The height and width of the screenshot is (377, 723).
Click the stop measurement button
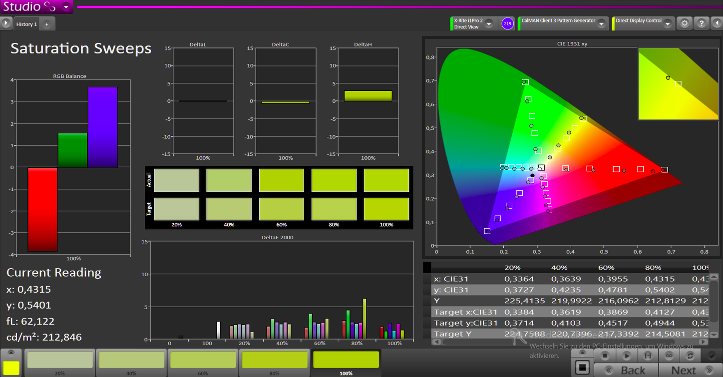pos(605,356)
